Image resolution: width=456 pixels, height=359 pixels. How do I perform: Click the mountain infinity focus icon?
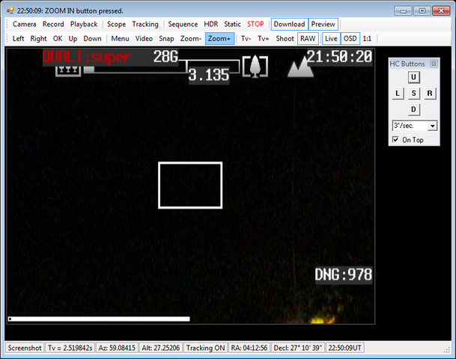300,67
